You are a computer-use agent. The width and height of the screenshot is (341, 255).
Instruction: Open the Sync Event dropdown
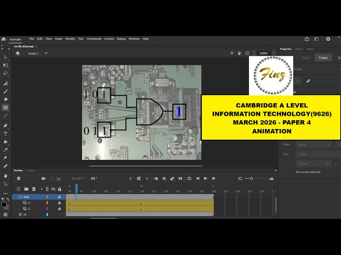pos(319,154)
